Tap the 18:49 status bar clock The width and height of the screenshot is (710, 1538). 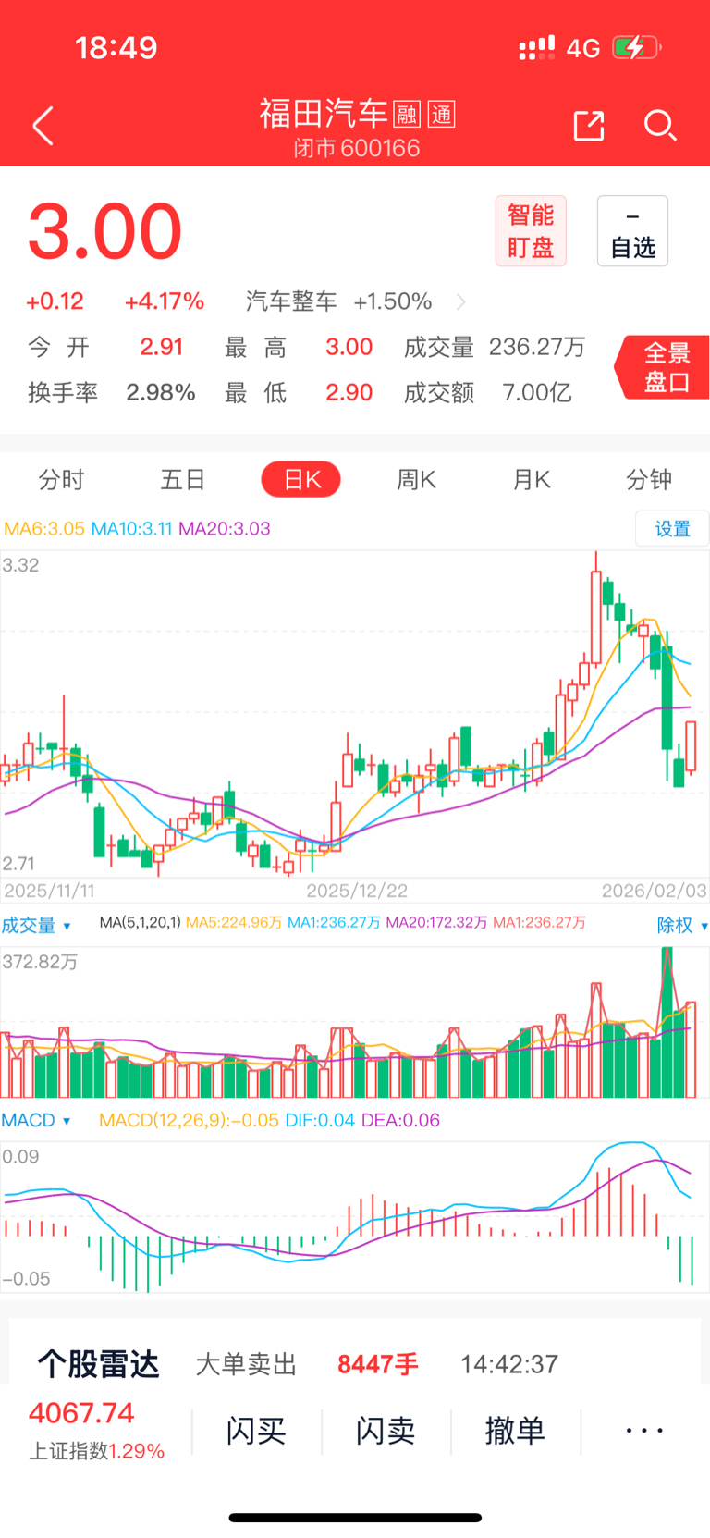tap(116, 47)
